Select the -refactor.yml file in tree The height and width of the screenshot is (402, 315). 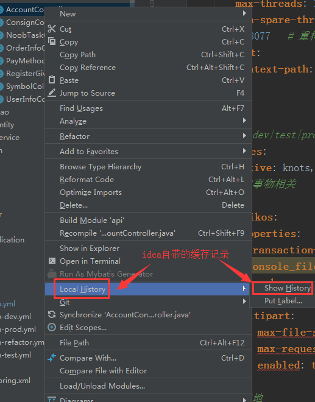[22, 342]
